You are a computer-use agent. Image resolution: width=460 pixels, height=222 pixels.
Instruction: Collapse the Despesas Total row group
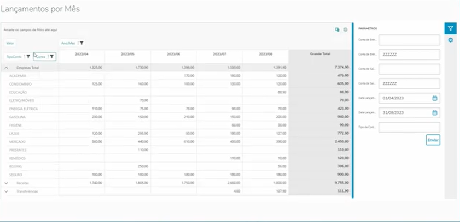point(7,68)
